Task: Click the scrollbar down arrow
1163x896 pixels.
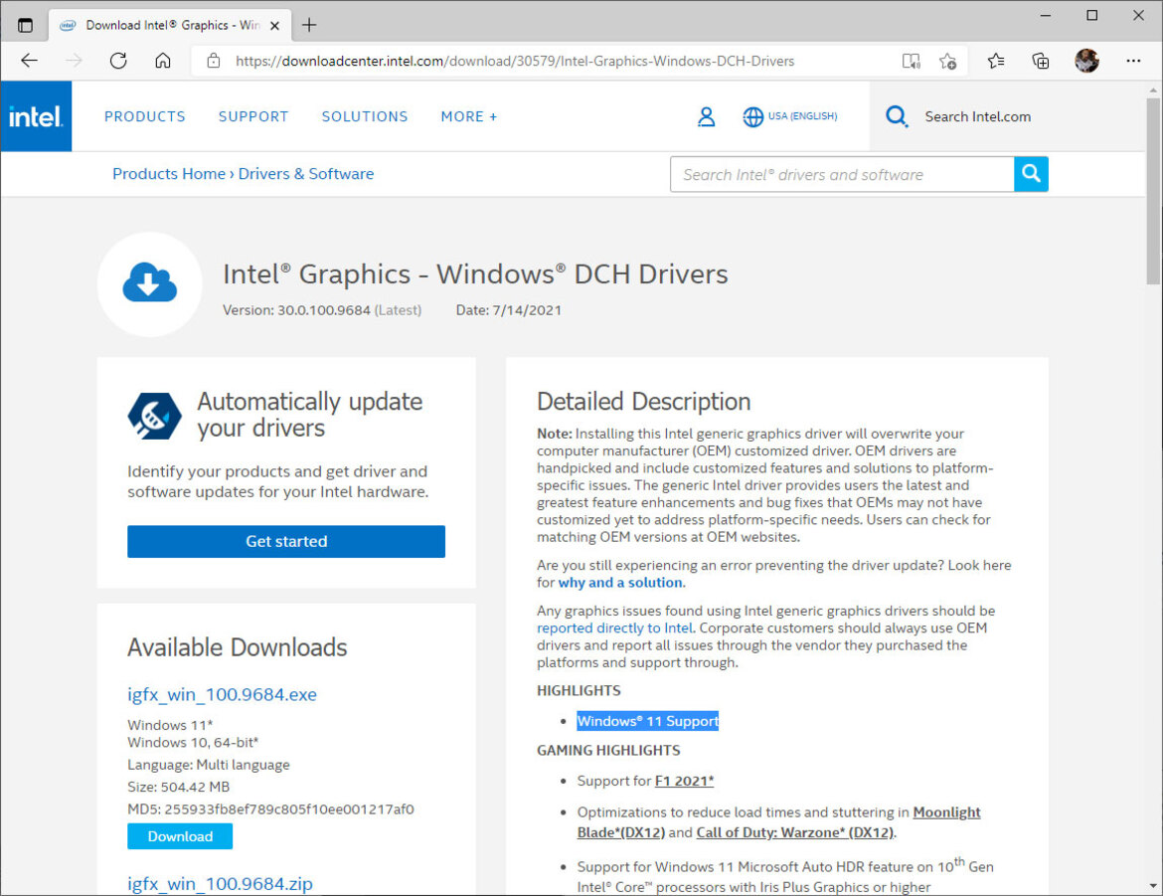Action: pos(1153,886)
